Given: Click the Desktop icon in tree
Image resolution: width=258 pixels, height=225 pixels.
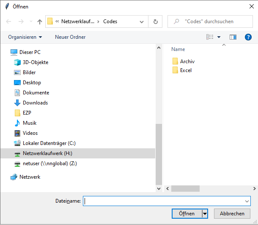Looking at the screenshot, I should (x=17, y=83).
